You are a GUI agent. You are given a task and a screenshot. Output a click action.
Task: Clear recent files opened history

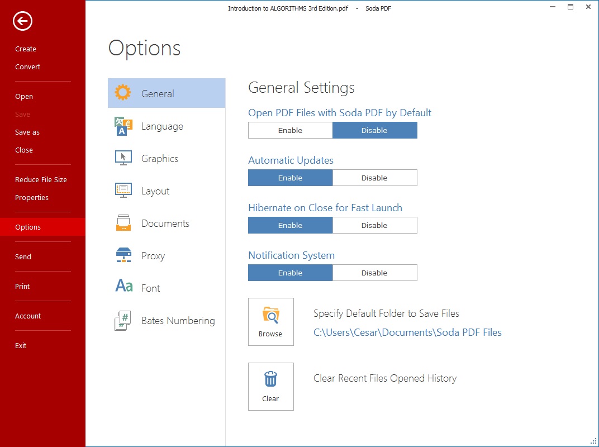[x=270, y=387]
